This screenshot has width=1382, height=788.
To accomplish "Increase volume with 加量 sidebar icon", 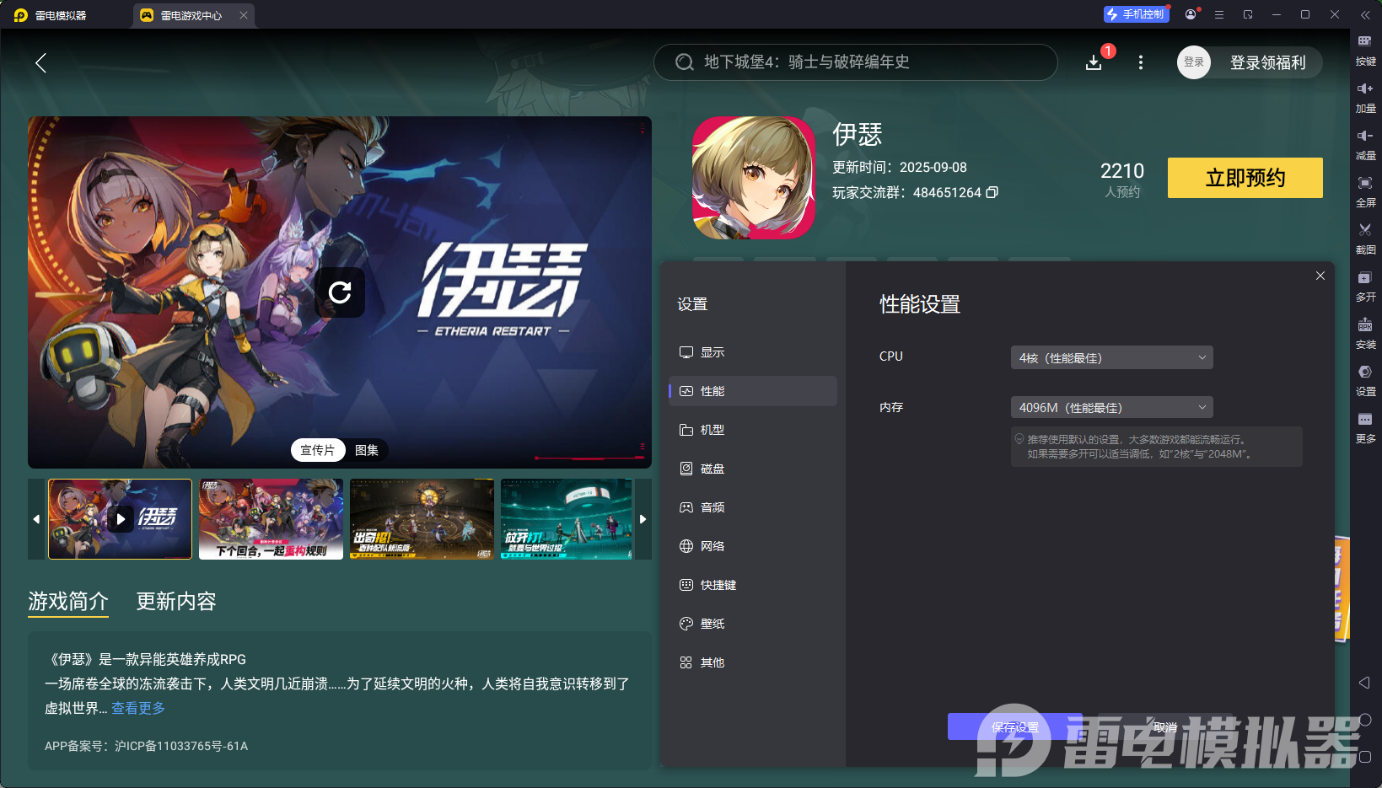I will [1365, 96].
